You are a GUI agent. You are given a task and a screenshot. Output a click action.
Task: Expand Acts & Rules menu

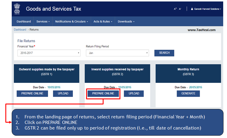click(103, 21)
